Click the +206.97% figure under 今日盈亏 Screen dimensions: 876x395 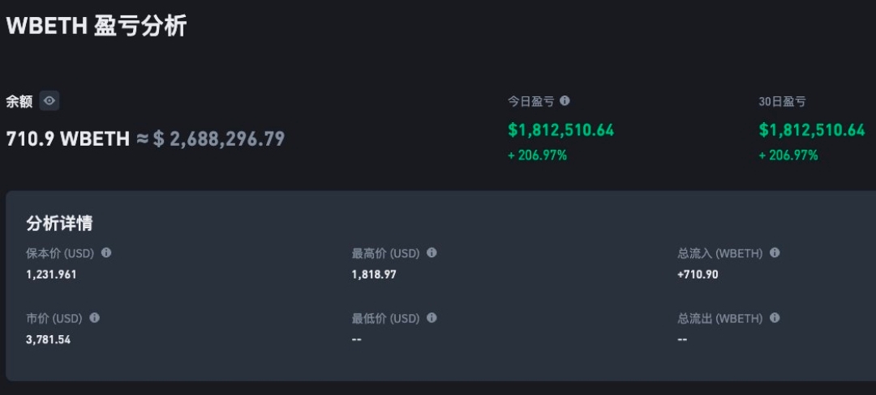[537, 155]
